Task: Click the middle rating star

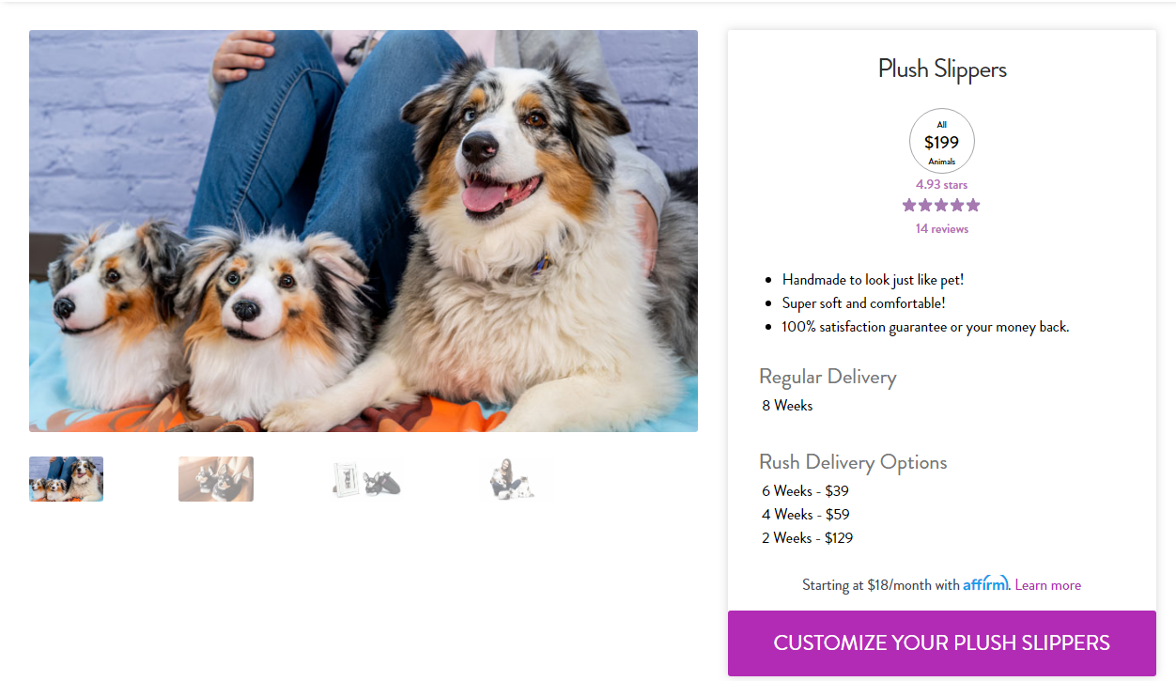Action: [x=941, y=205]
